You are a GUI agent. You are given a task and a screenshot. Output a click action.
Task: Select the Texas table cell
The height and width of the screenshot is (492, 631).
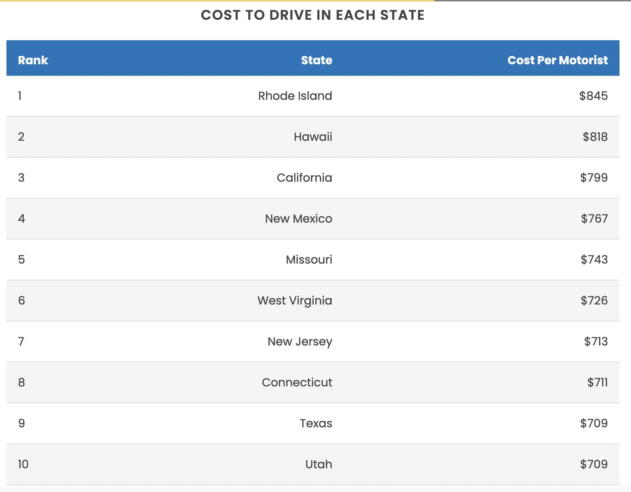tap(316, 423)
